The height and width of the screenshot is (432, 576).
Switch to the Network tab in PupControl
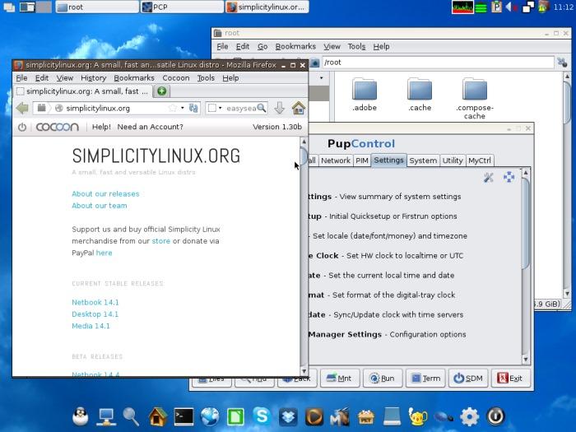click(x=336, y=160)
